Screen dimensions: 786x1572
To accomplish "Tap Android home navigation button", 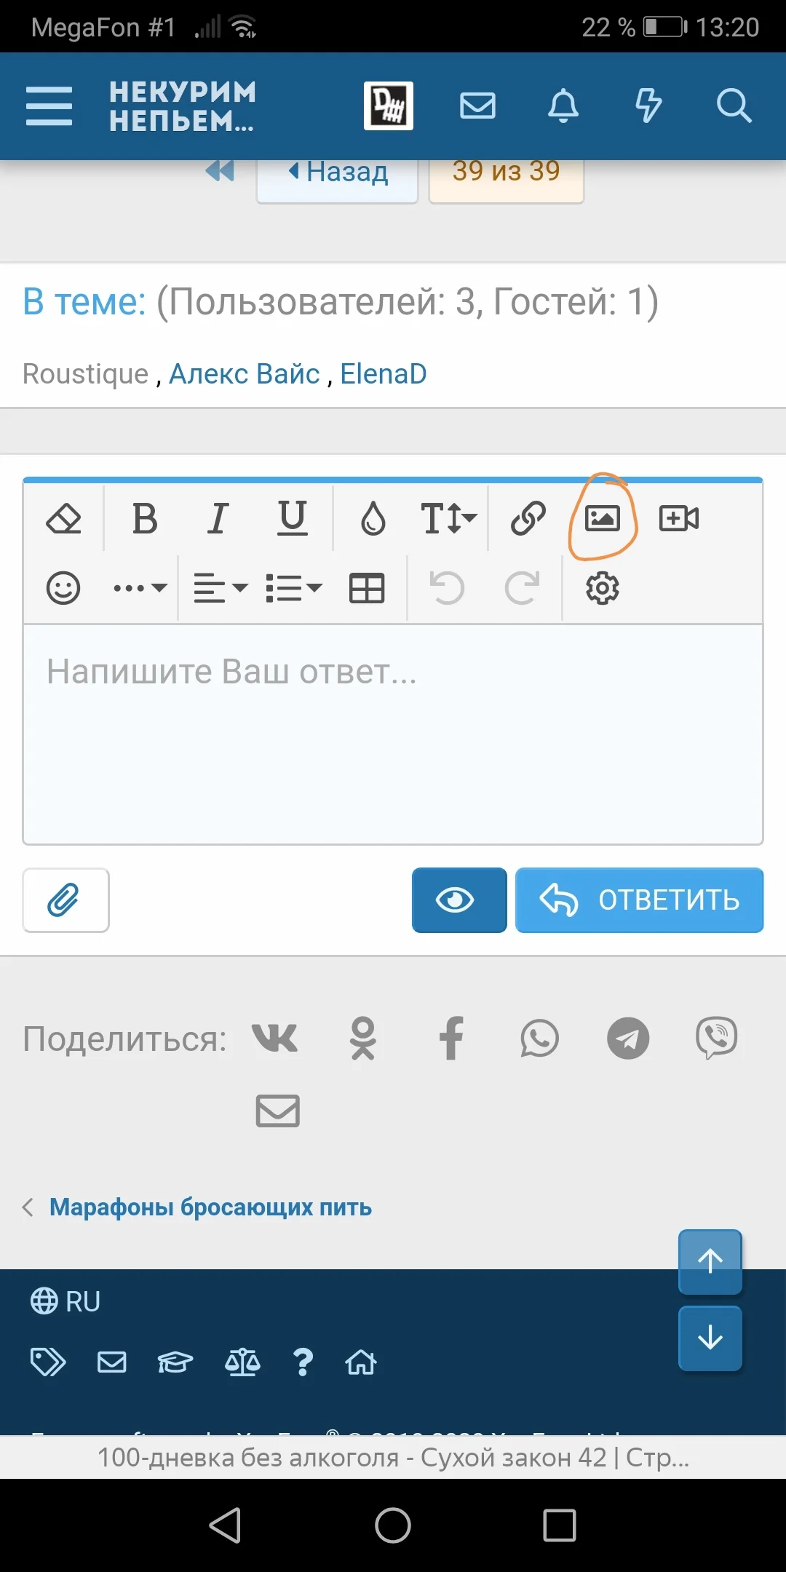I will [x=393, y=1525].
